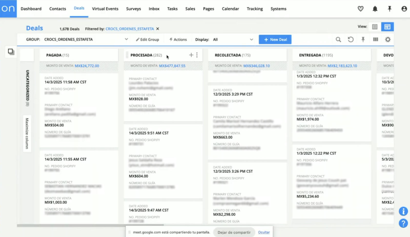Add a new card with the plus in PROCESADA column
Image resolution: width=410 pixels, height=237 pixels.
191,55
